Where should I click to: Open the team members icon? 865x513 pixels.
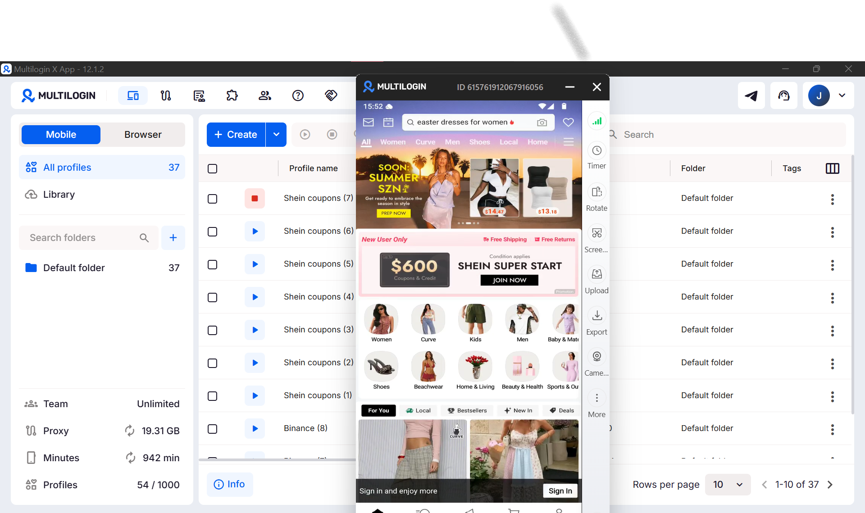pos(265,95)
